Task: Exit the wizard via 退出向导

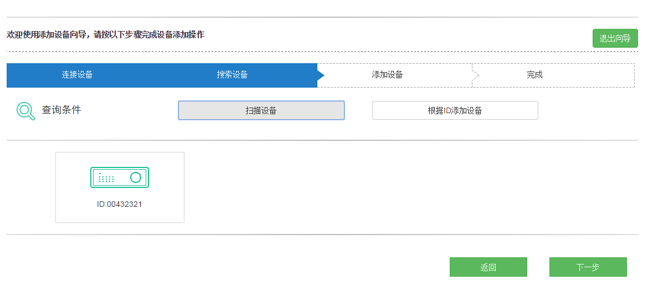Action: pos(615,38)
